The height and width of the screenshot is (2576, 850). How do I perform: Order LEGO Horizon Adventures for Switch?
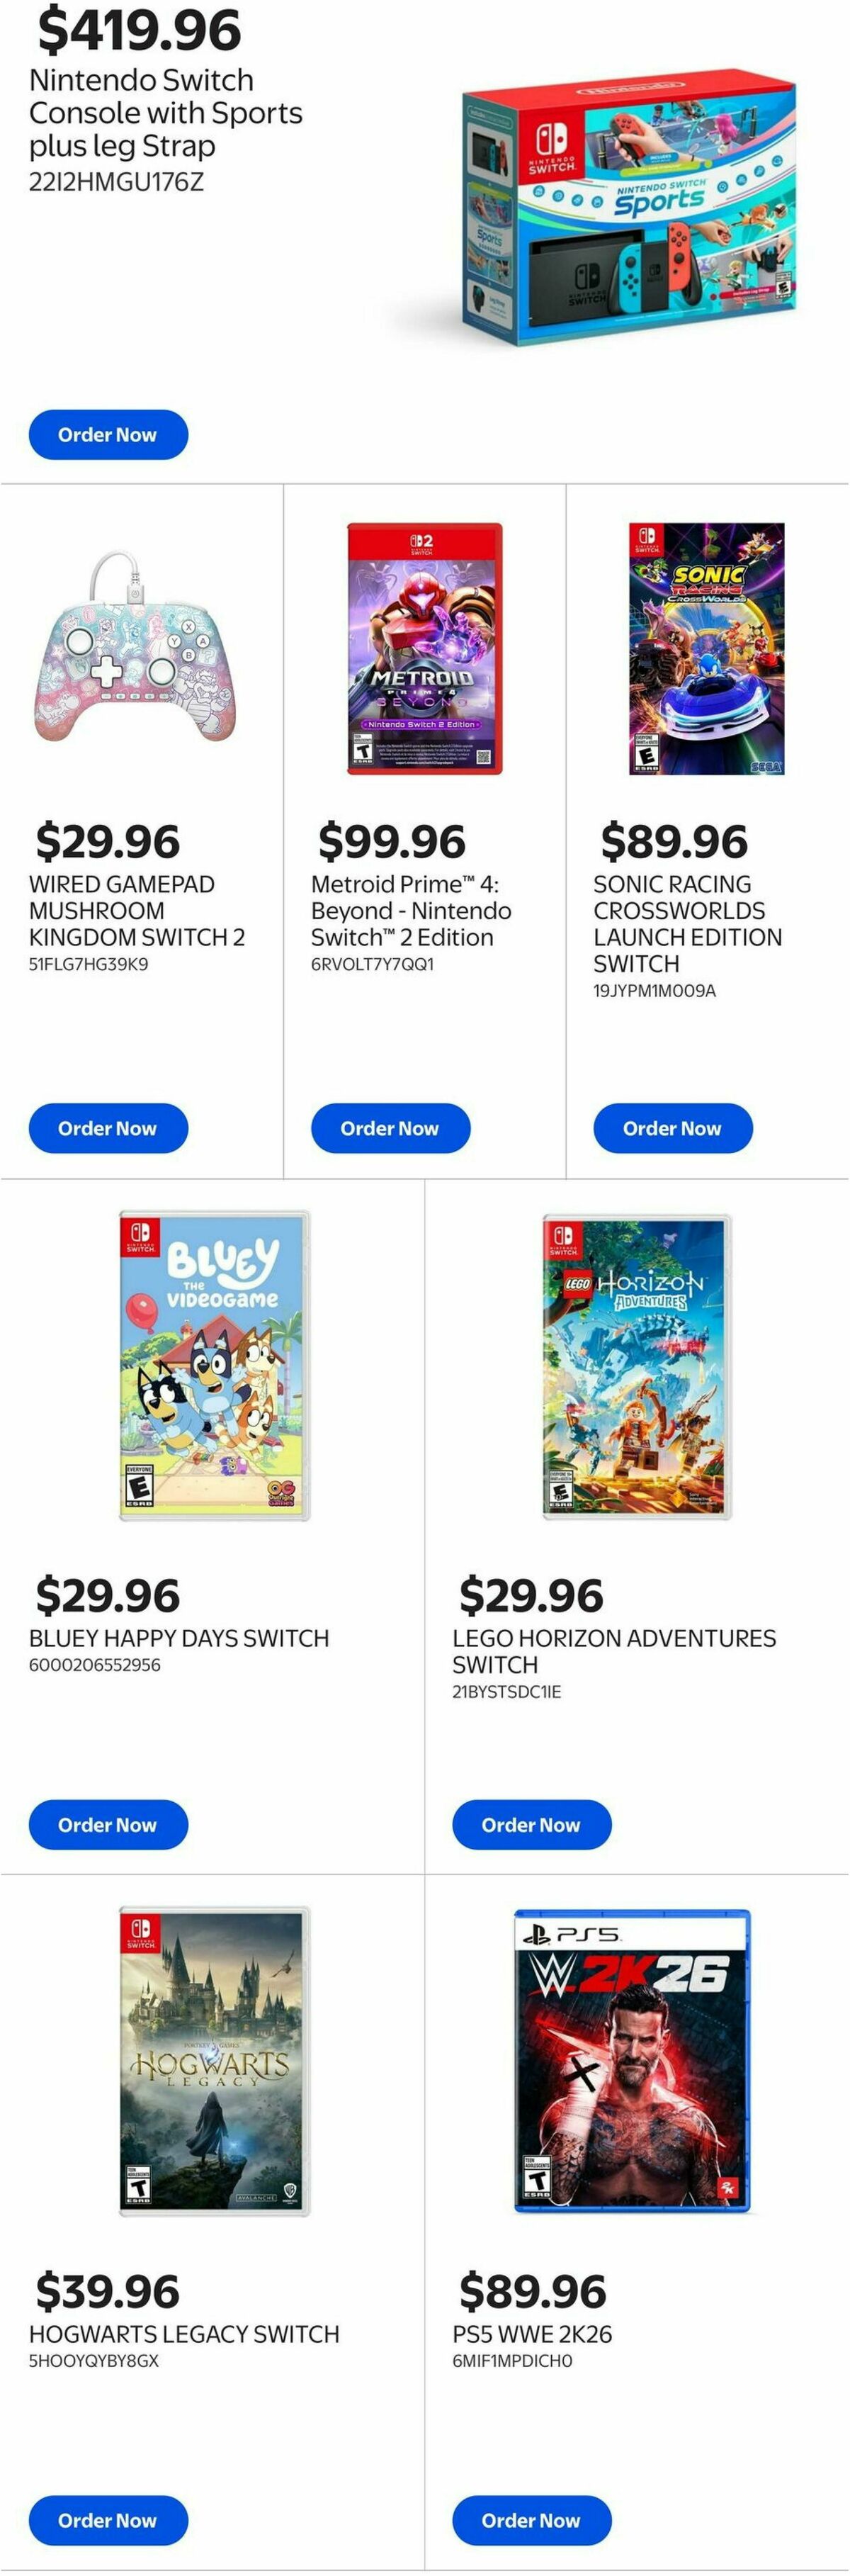(x=531, y=1824)
